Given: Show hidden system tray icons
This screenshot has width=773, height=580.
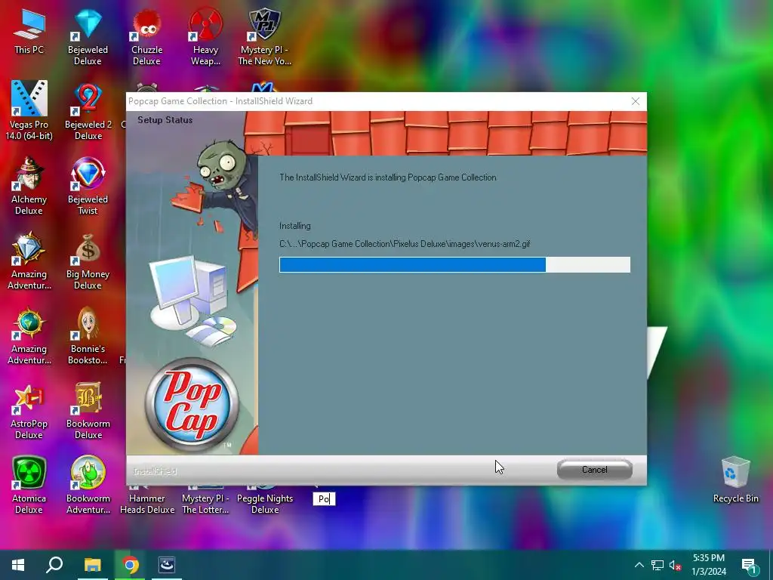Looking at the screenshot, I should coord(639,565).
